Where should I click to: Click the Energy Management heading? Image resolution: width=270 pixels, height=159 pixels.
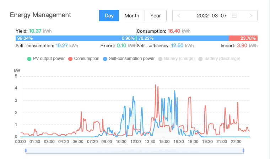point(40,15)
